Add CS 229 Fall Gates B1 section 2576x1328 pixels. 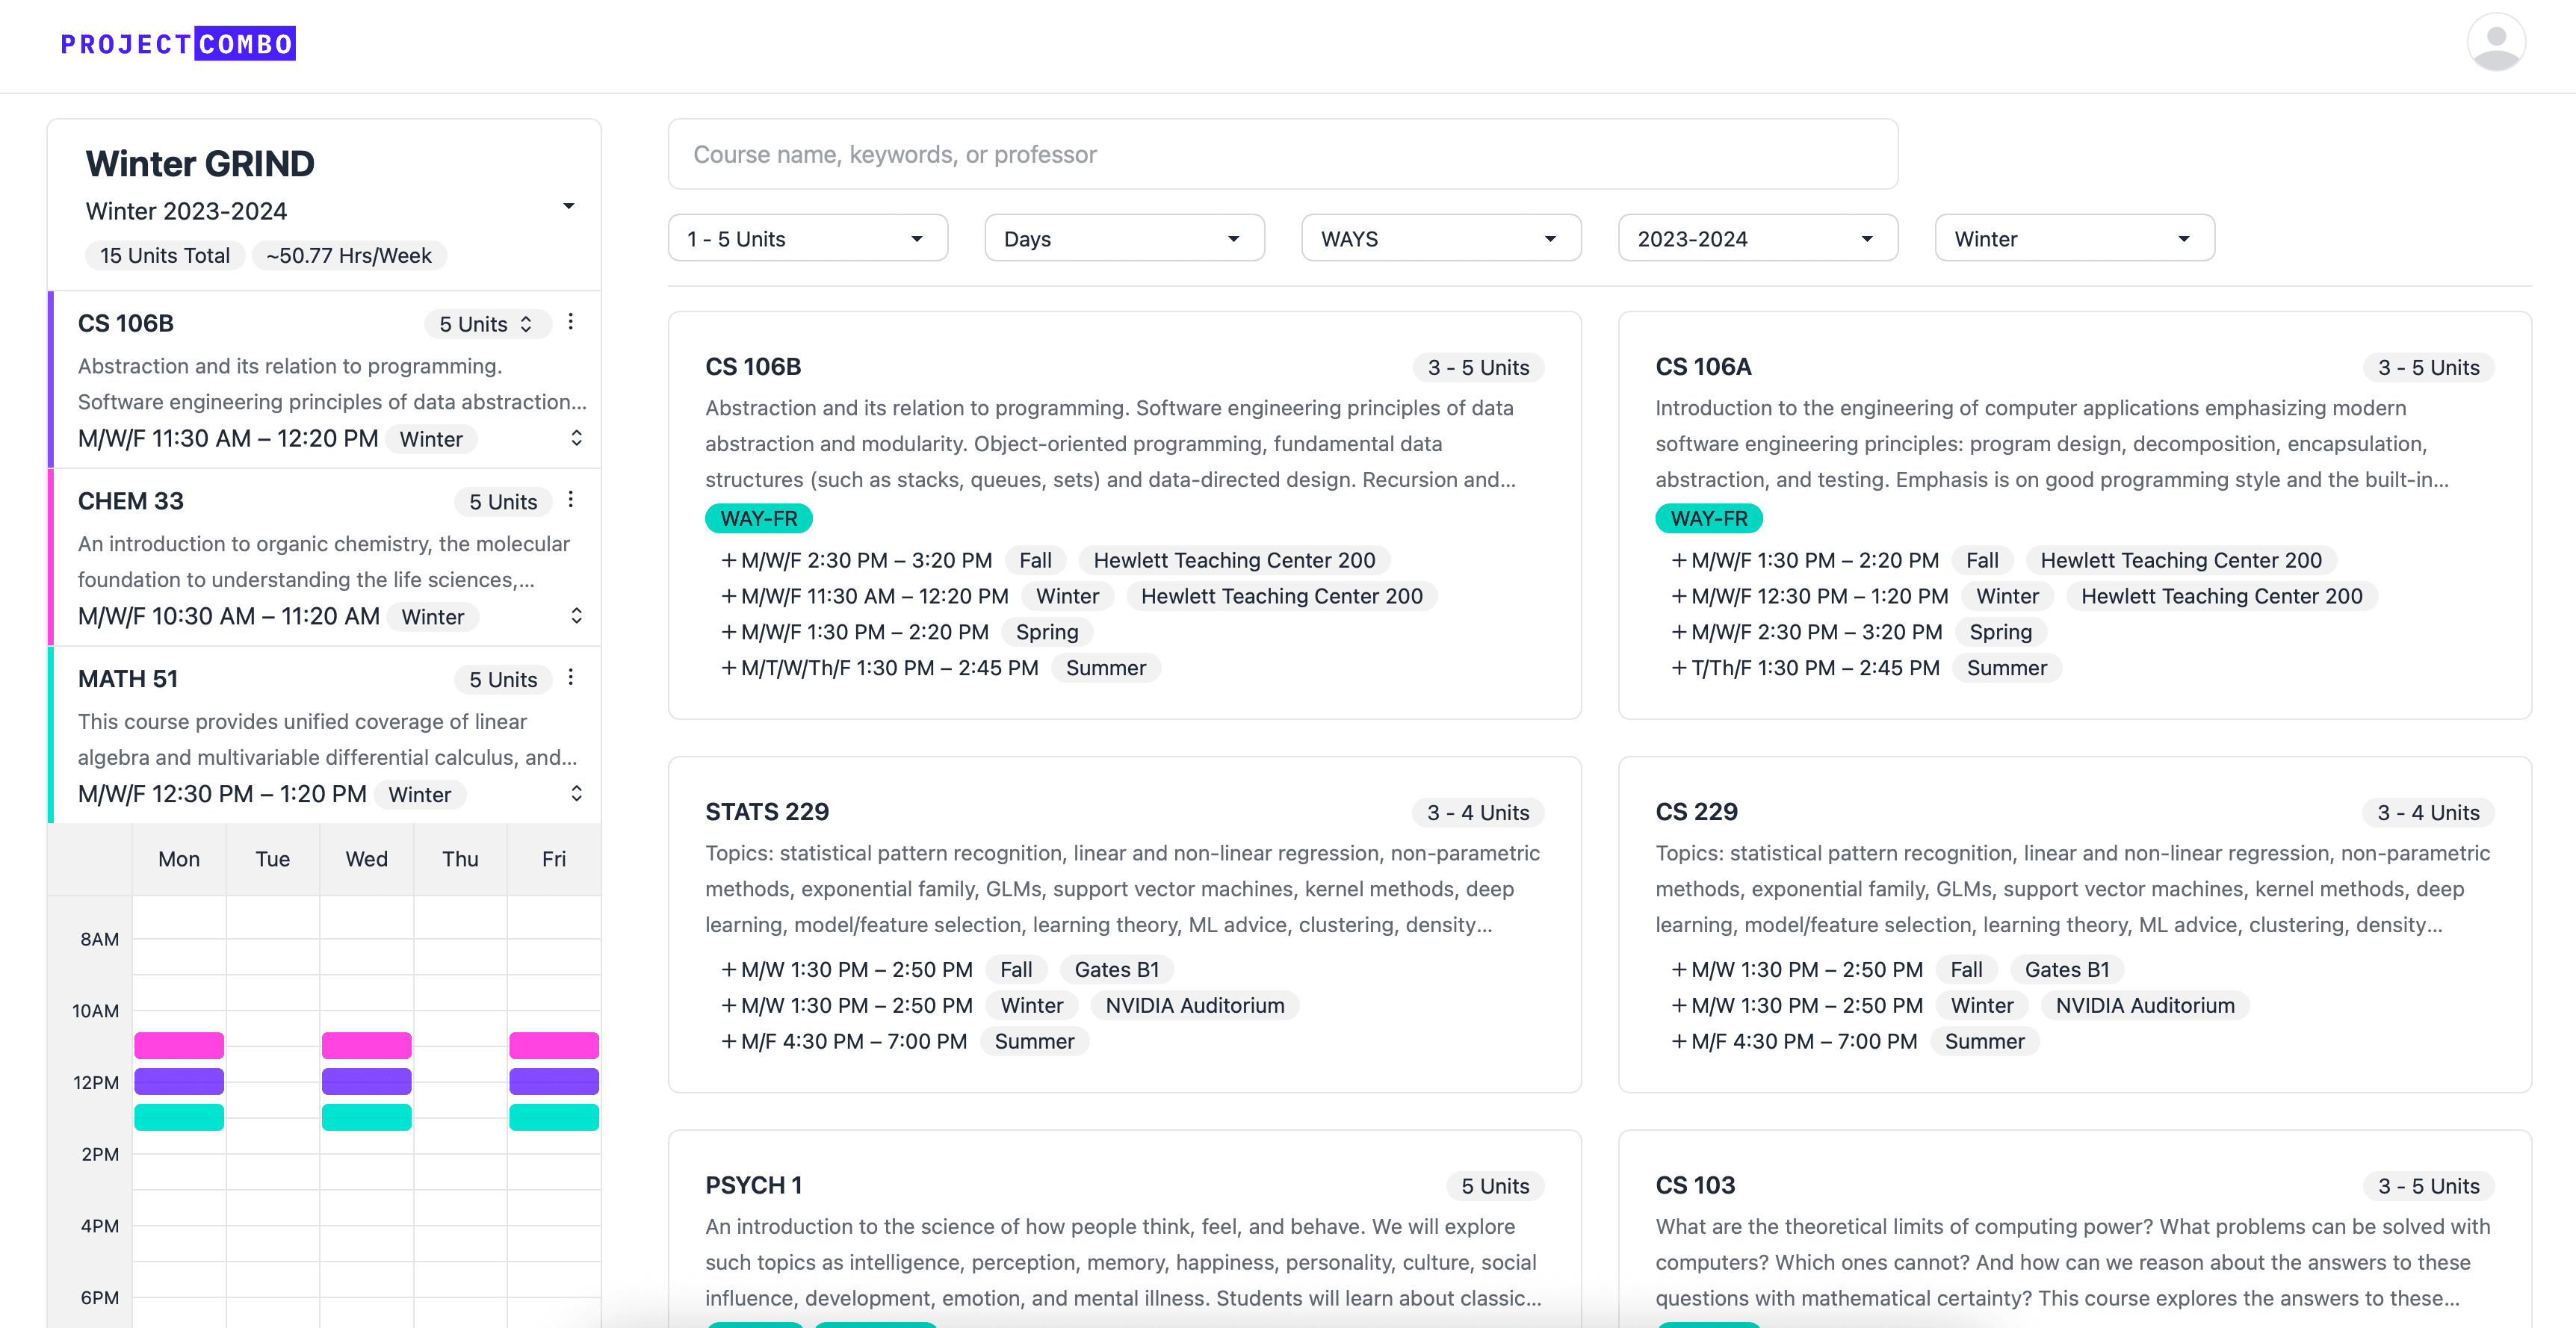coord(1679,970)
